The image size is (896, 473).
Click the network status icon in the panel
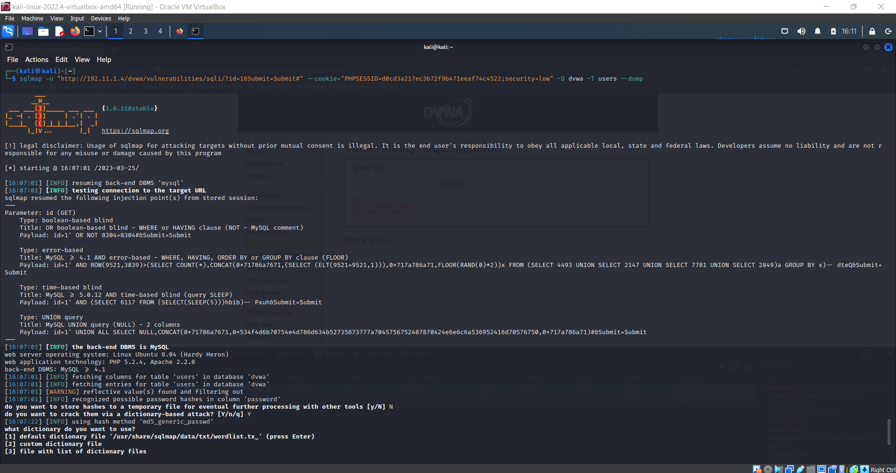785,31
